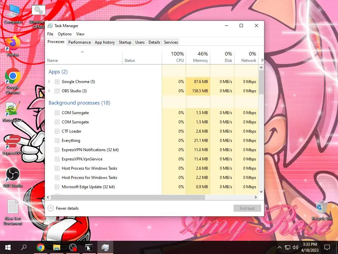Viewport: 338px width, 254px height.
Task: Click the scroll down arrow
Action: click(x=261, y=191)
